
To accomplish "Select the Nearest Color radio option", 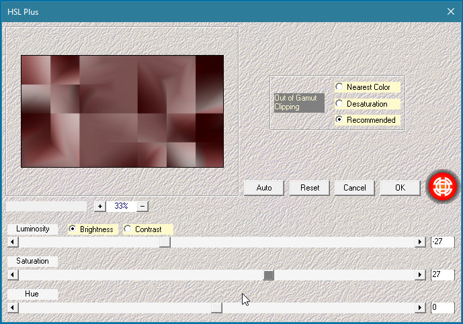I will (340, 87).
